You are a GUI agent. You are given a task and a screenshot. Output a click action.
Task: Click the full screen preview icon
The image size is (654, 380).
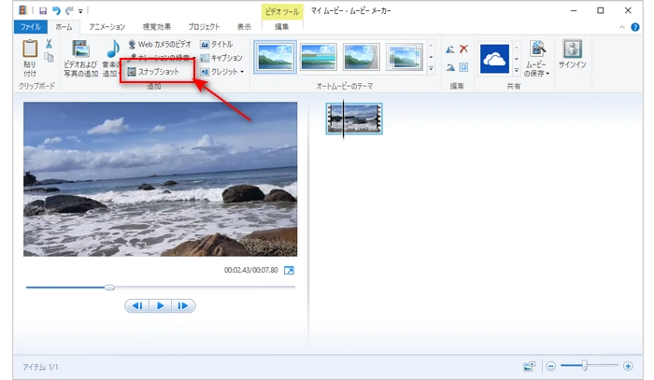tap(289, 271)
